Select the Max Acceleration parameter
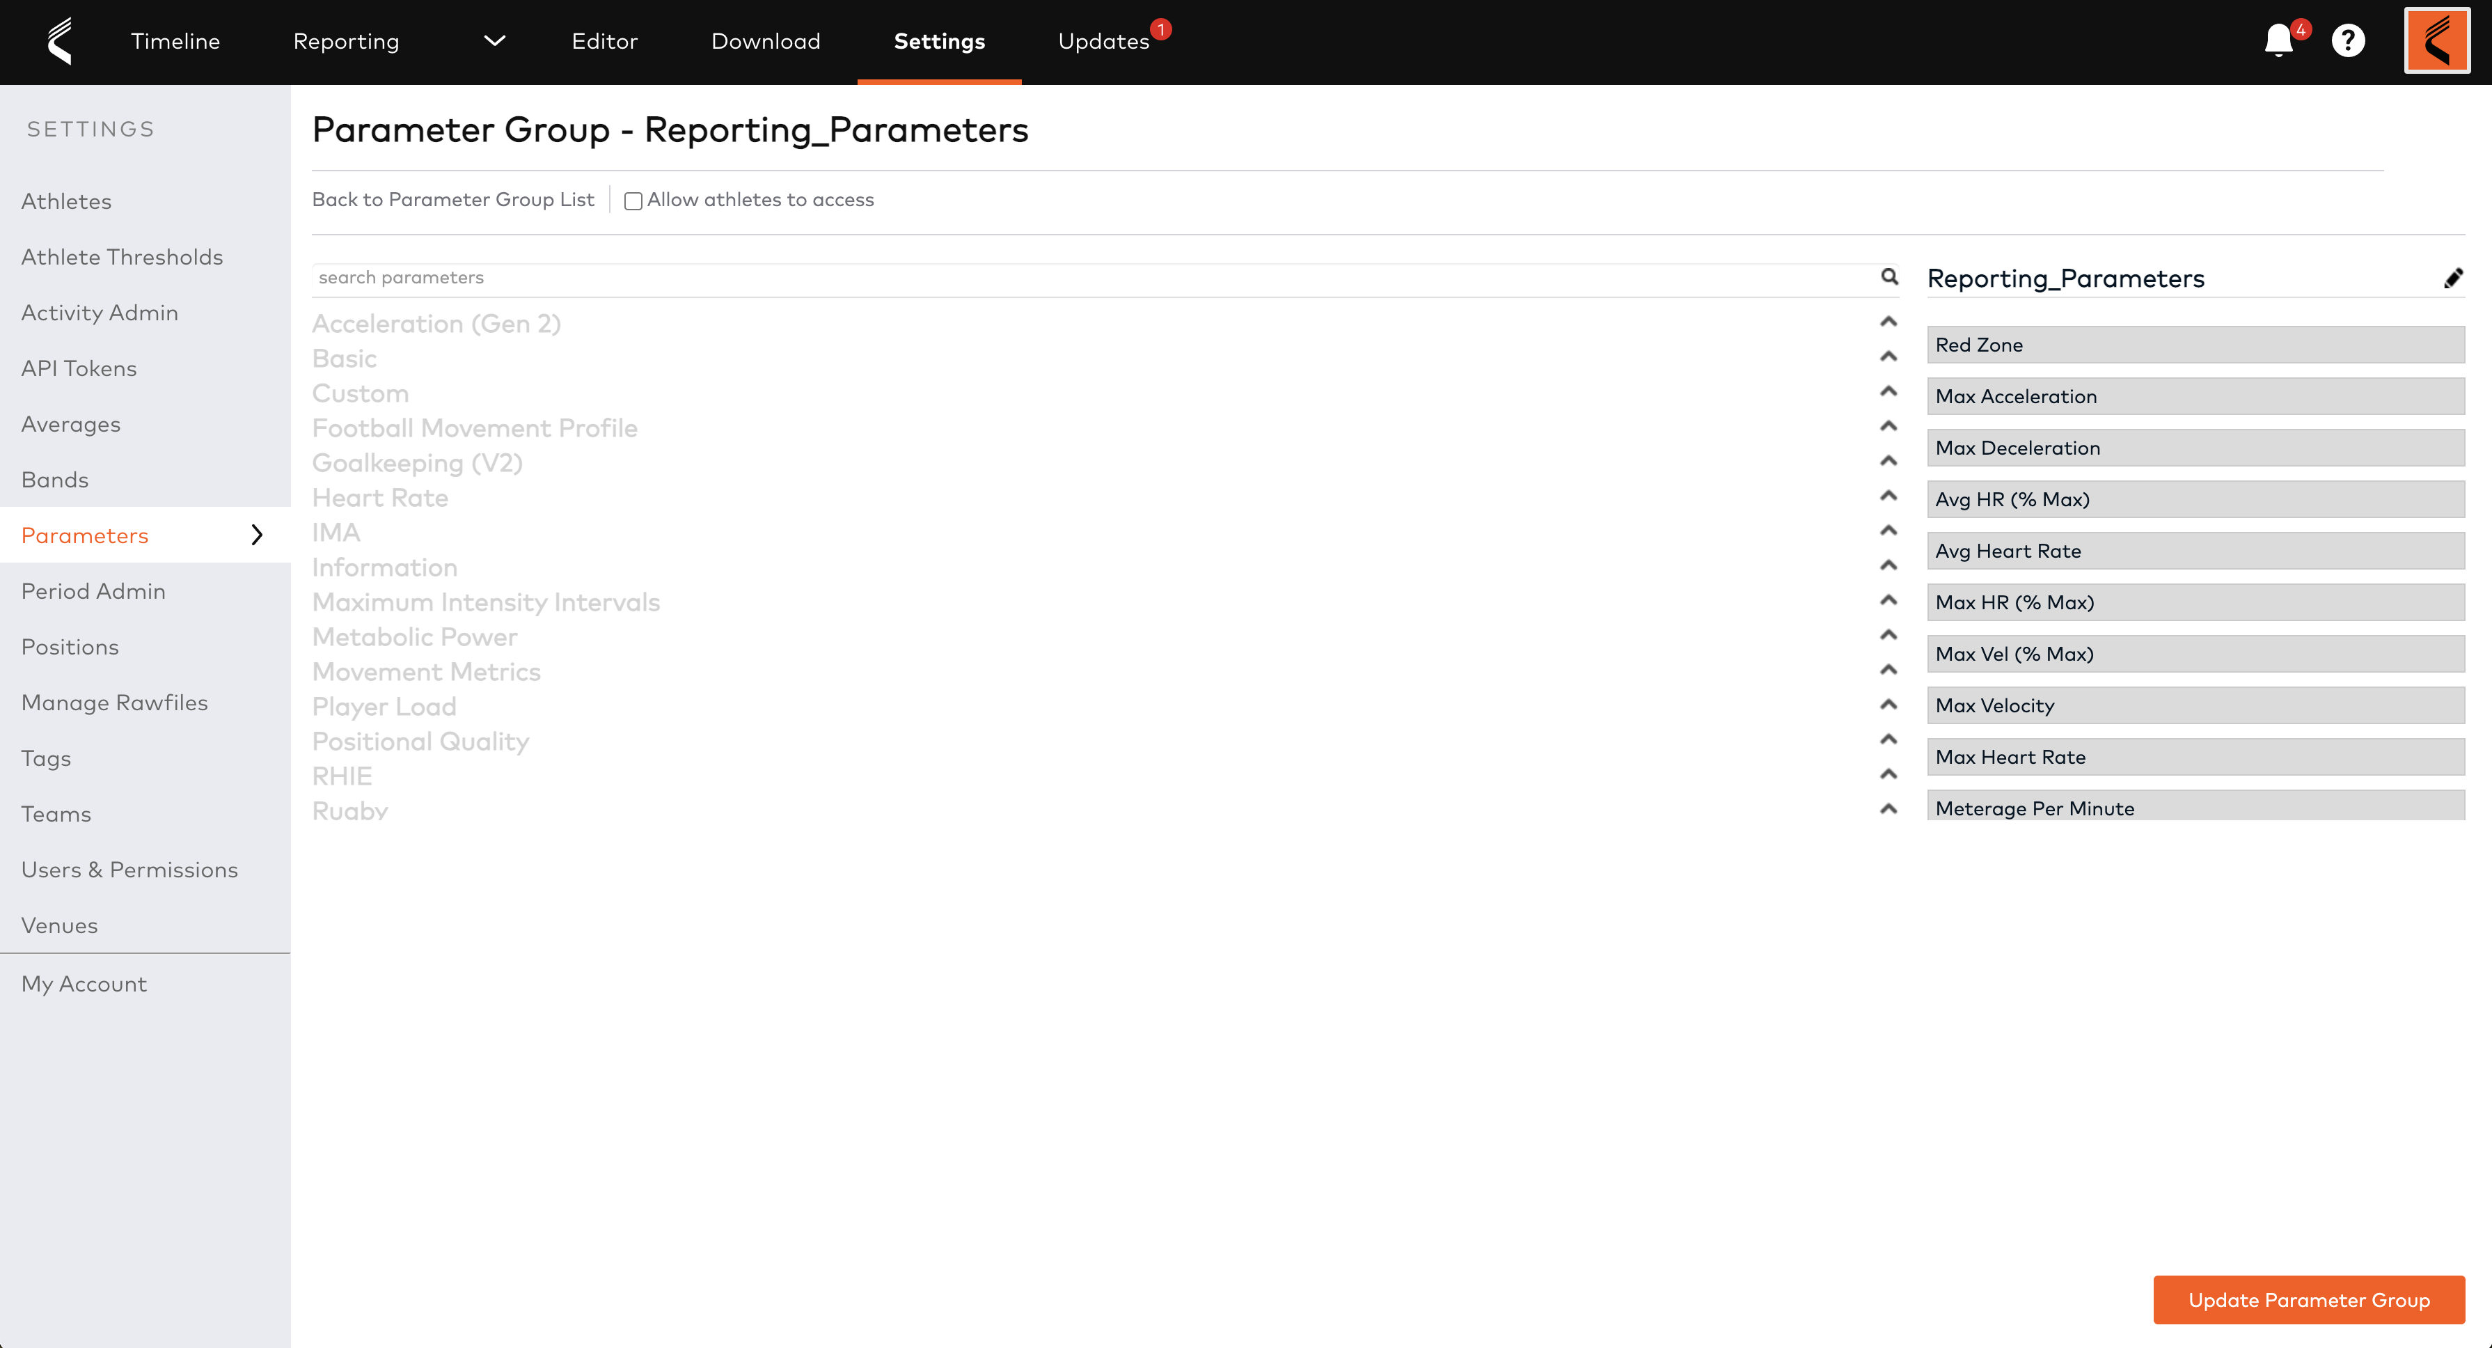The height and width of the screenshot is (1348, 2492). (x=2195, y=395)
